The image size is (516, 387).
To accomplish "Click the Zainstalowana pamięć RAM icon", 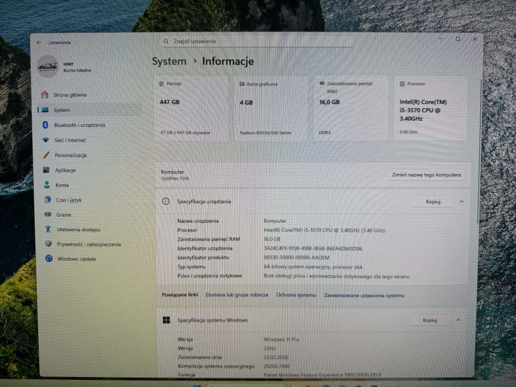I will (x=322, y=83).
